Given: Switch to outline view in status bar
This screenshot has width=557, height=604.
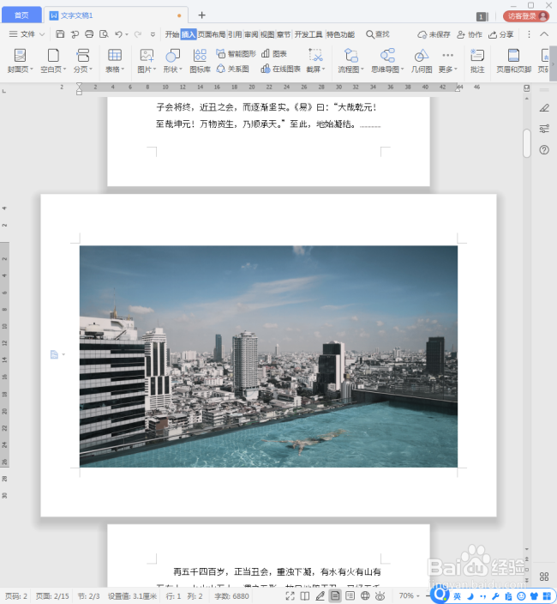Looking at the screenshot, I should click(350, 596).
